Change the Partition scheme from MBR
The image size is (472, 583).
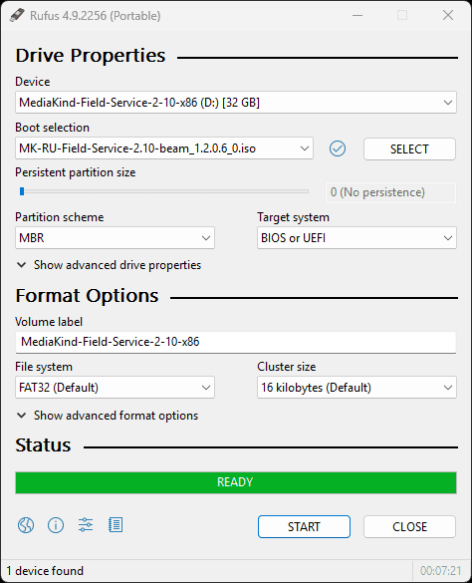point(115,238)
